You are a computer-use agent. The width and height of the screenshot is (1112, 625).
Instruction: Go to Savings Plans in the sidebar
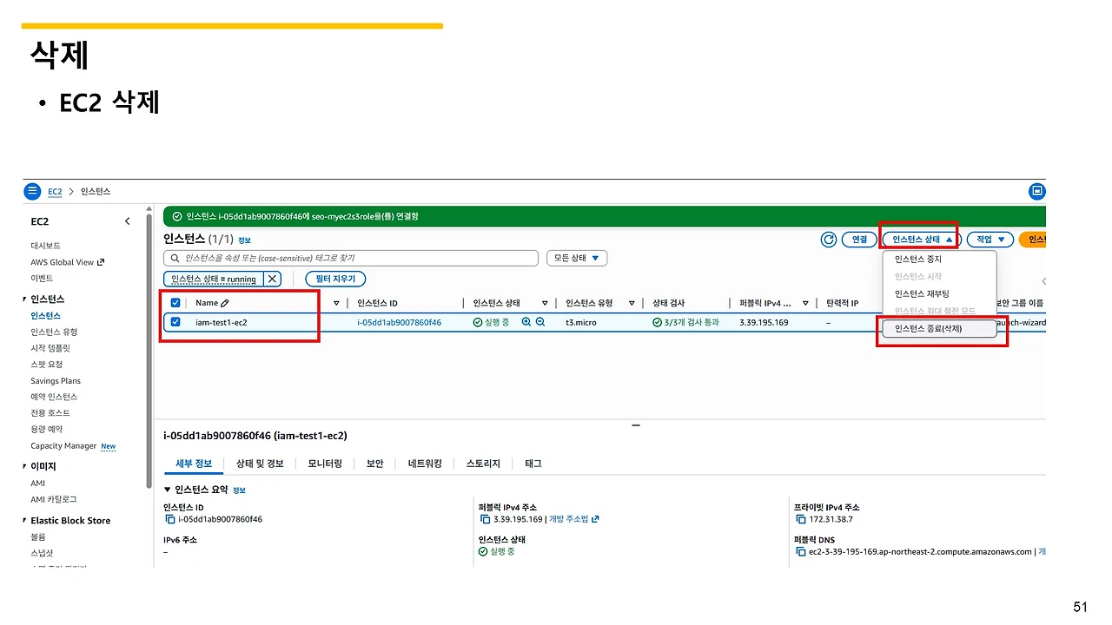pos(56,381)
